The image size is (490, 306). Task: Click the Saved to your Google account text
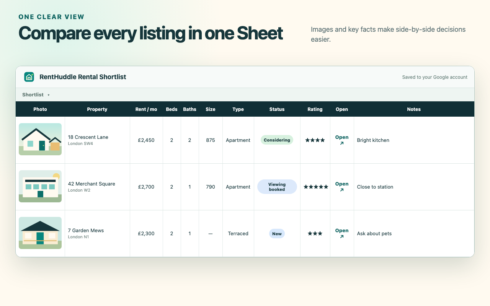[434, 77]
